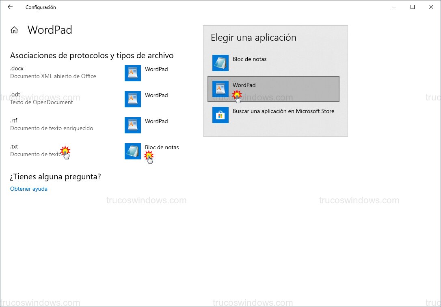The image size is (441, 307).
Task: Click the ¿Tienes alguna pregunta? heading
Action: [56, 176]
